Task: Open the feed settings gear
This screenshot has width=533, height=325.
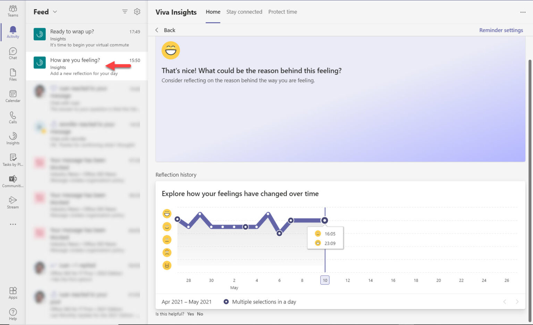Action: coord(137,11)
